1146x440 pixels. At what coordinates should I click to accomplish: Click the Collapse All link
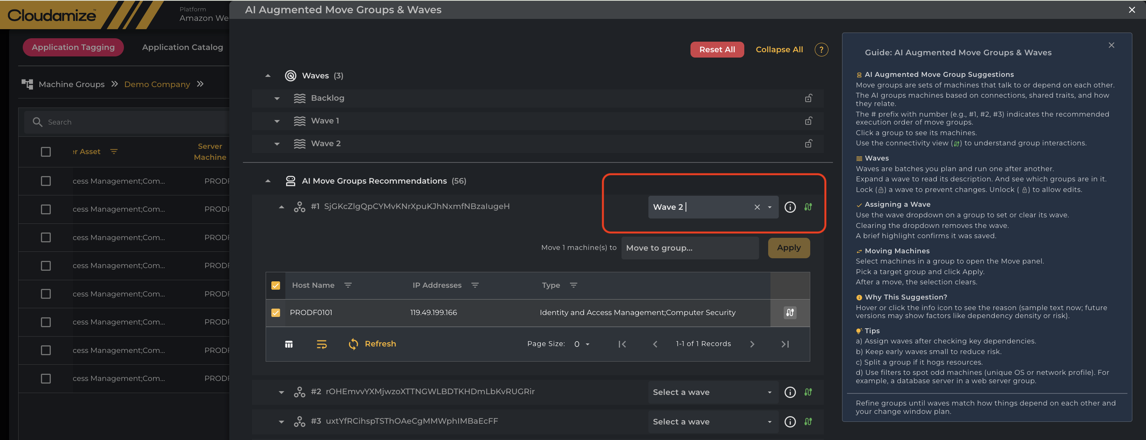tap(779, 50)
